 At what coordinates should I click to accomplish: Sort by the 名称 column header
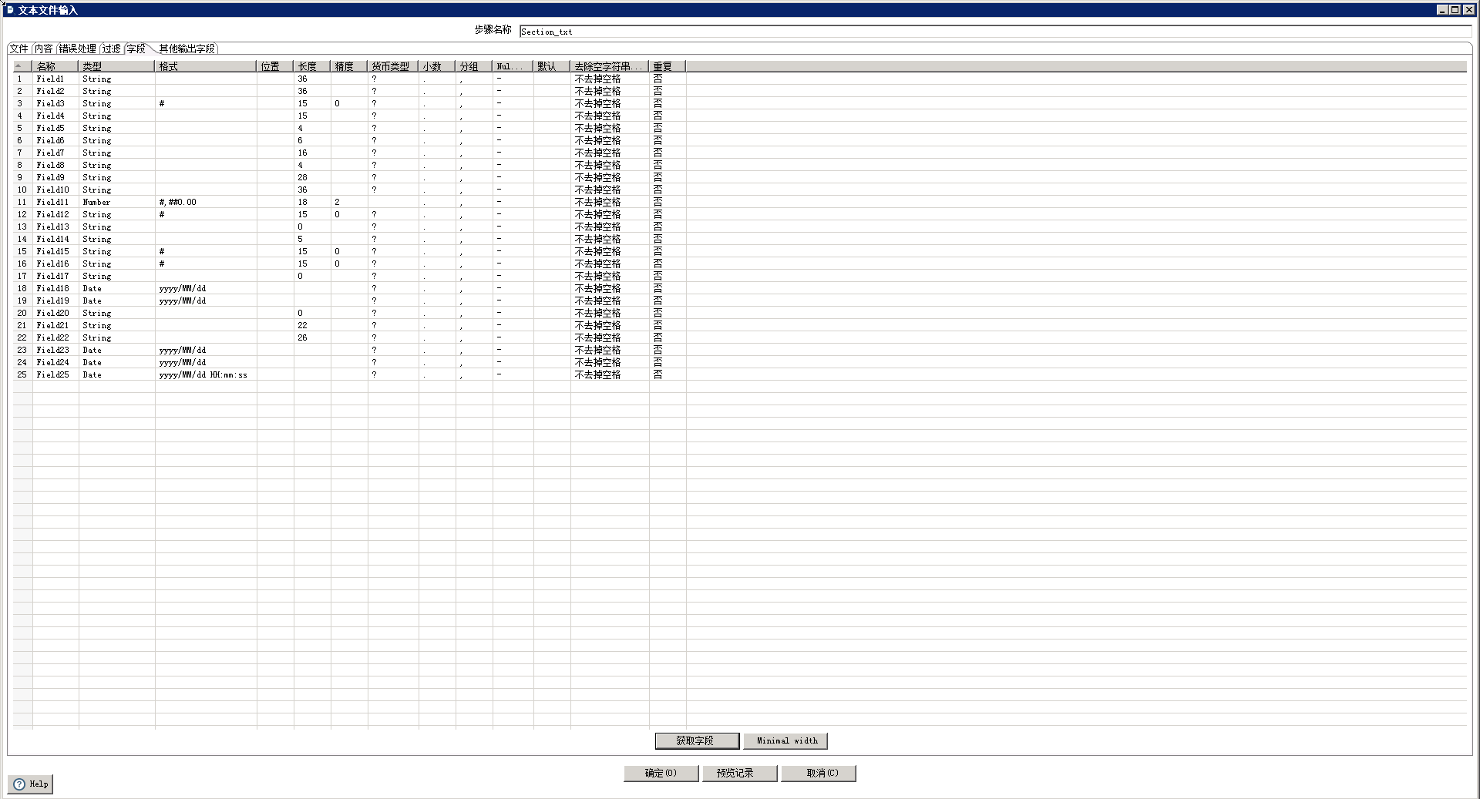(55, 66)
